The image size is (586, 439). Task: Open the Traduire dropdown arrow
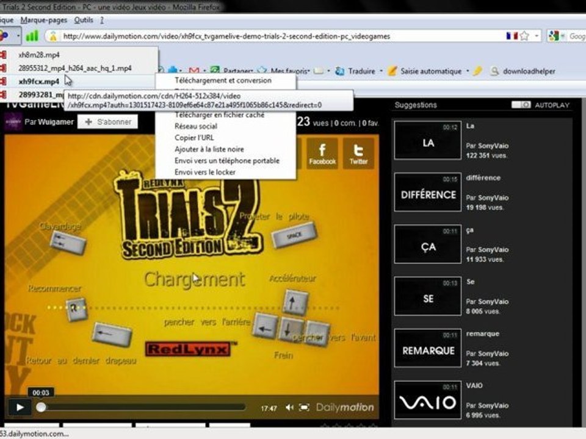[x=381, y=71]
